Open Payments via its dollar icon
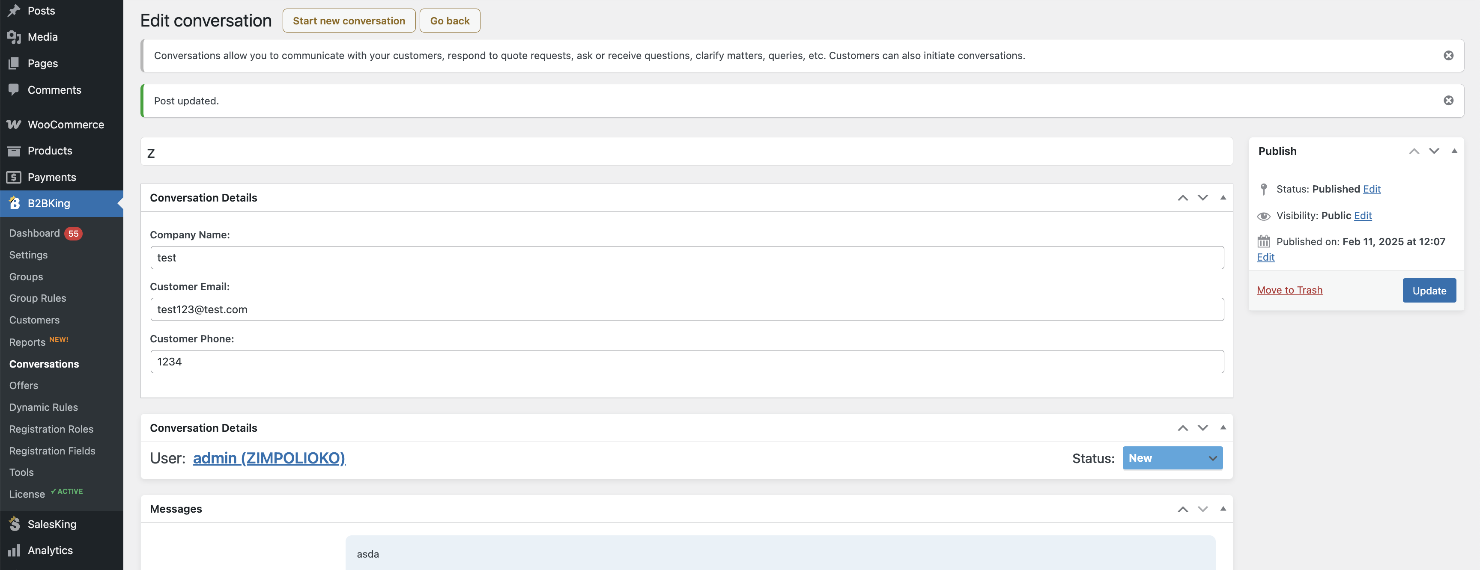Image resolution: width=1480 pixels, height=570 pixels. pos(14,177)
